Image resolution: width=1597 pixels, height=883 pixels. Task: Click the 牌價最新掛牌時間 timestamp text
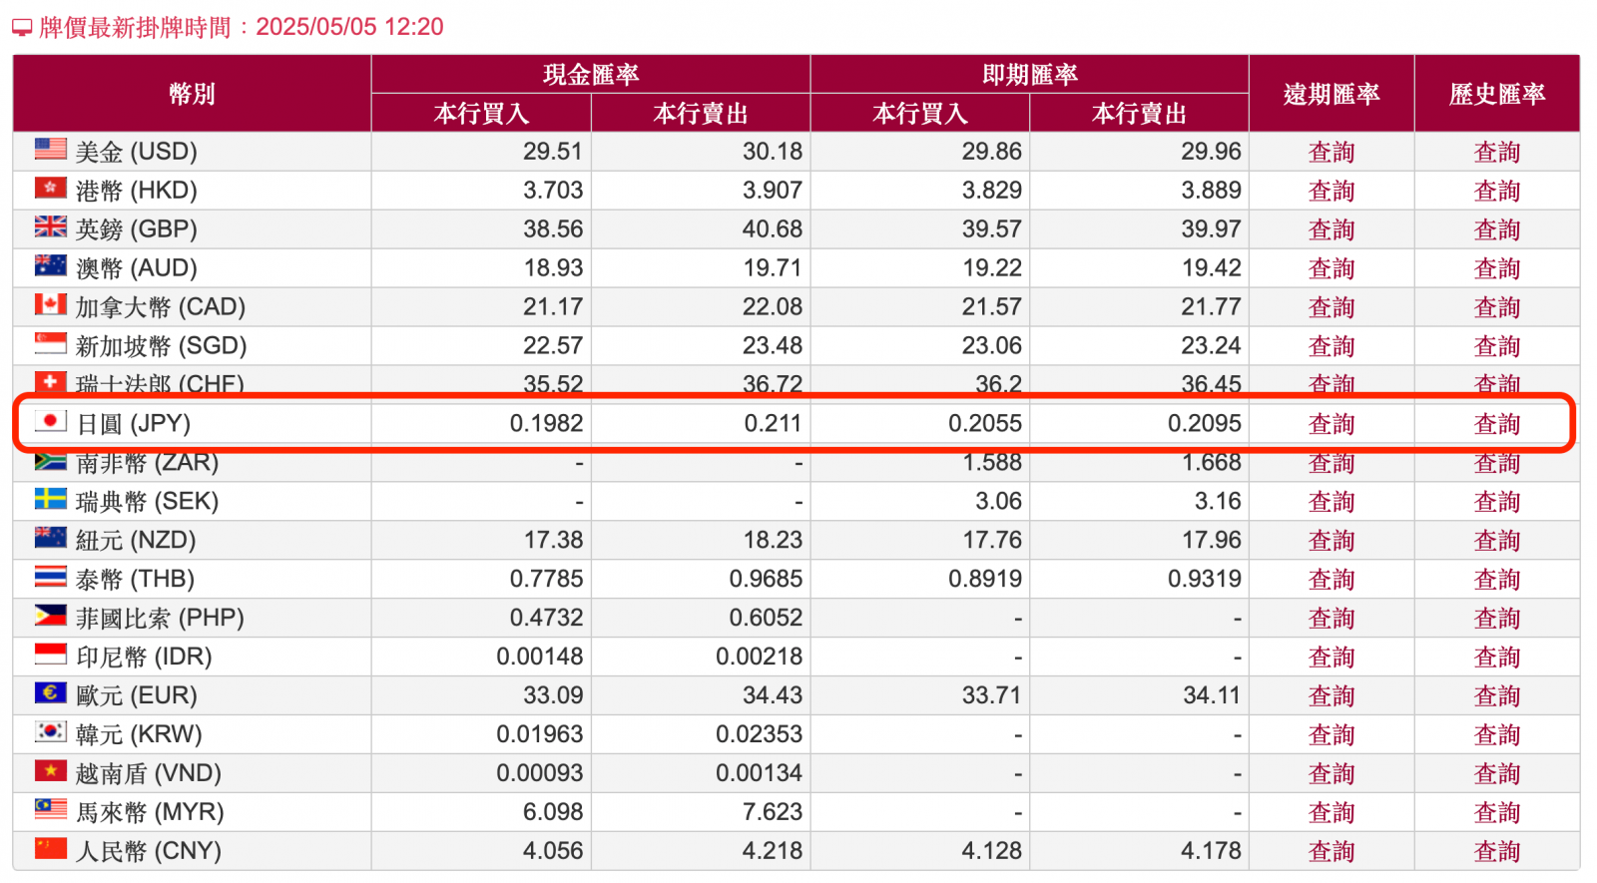point(242,27)
